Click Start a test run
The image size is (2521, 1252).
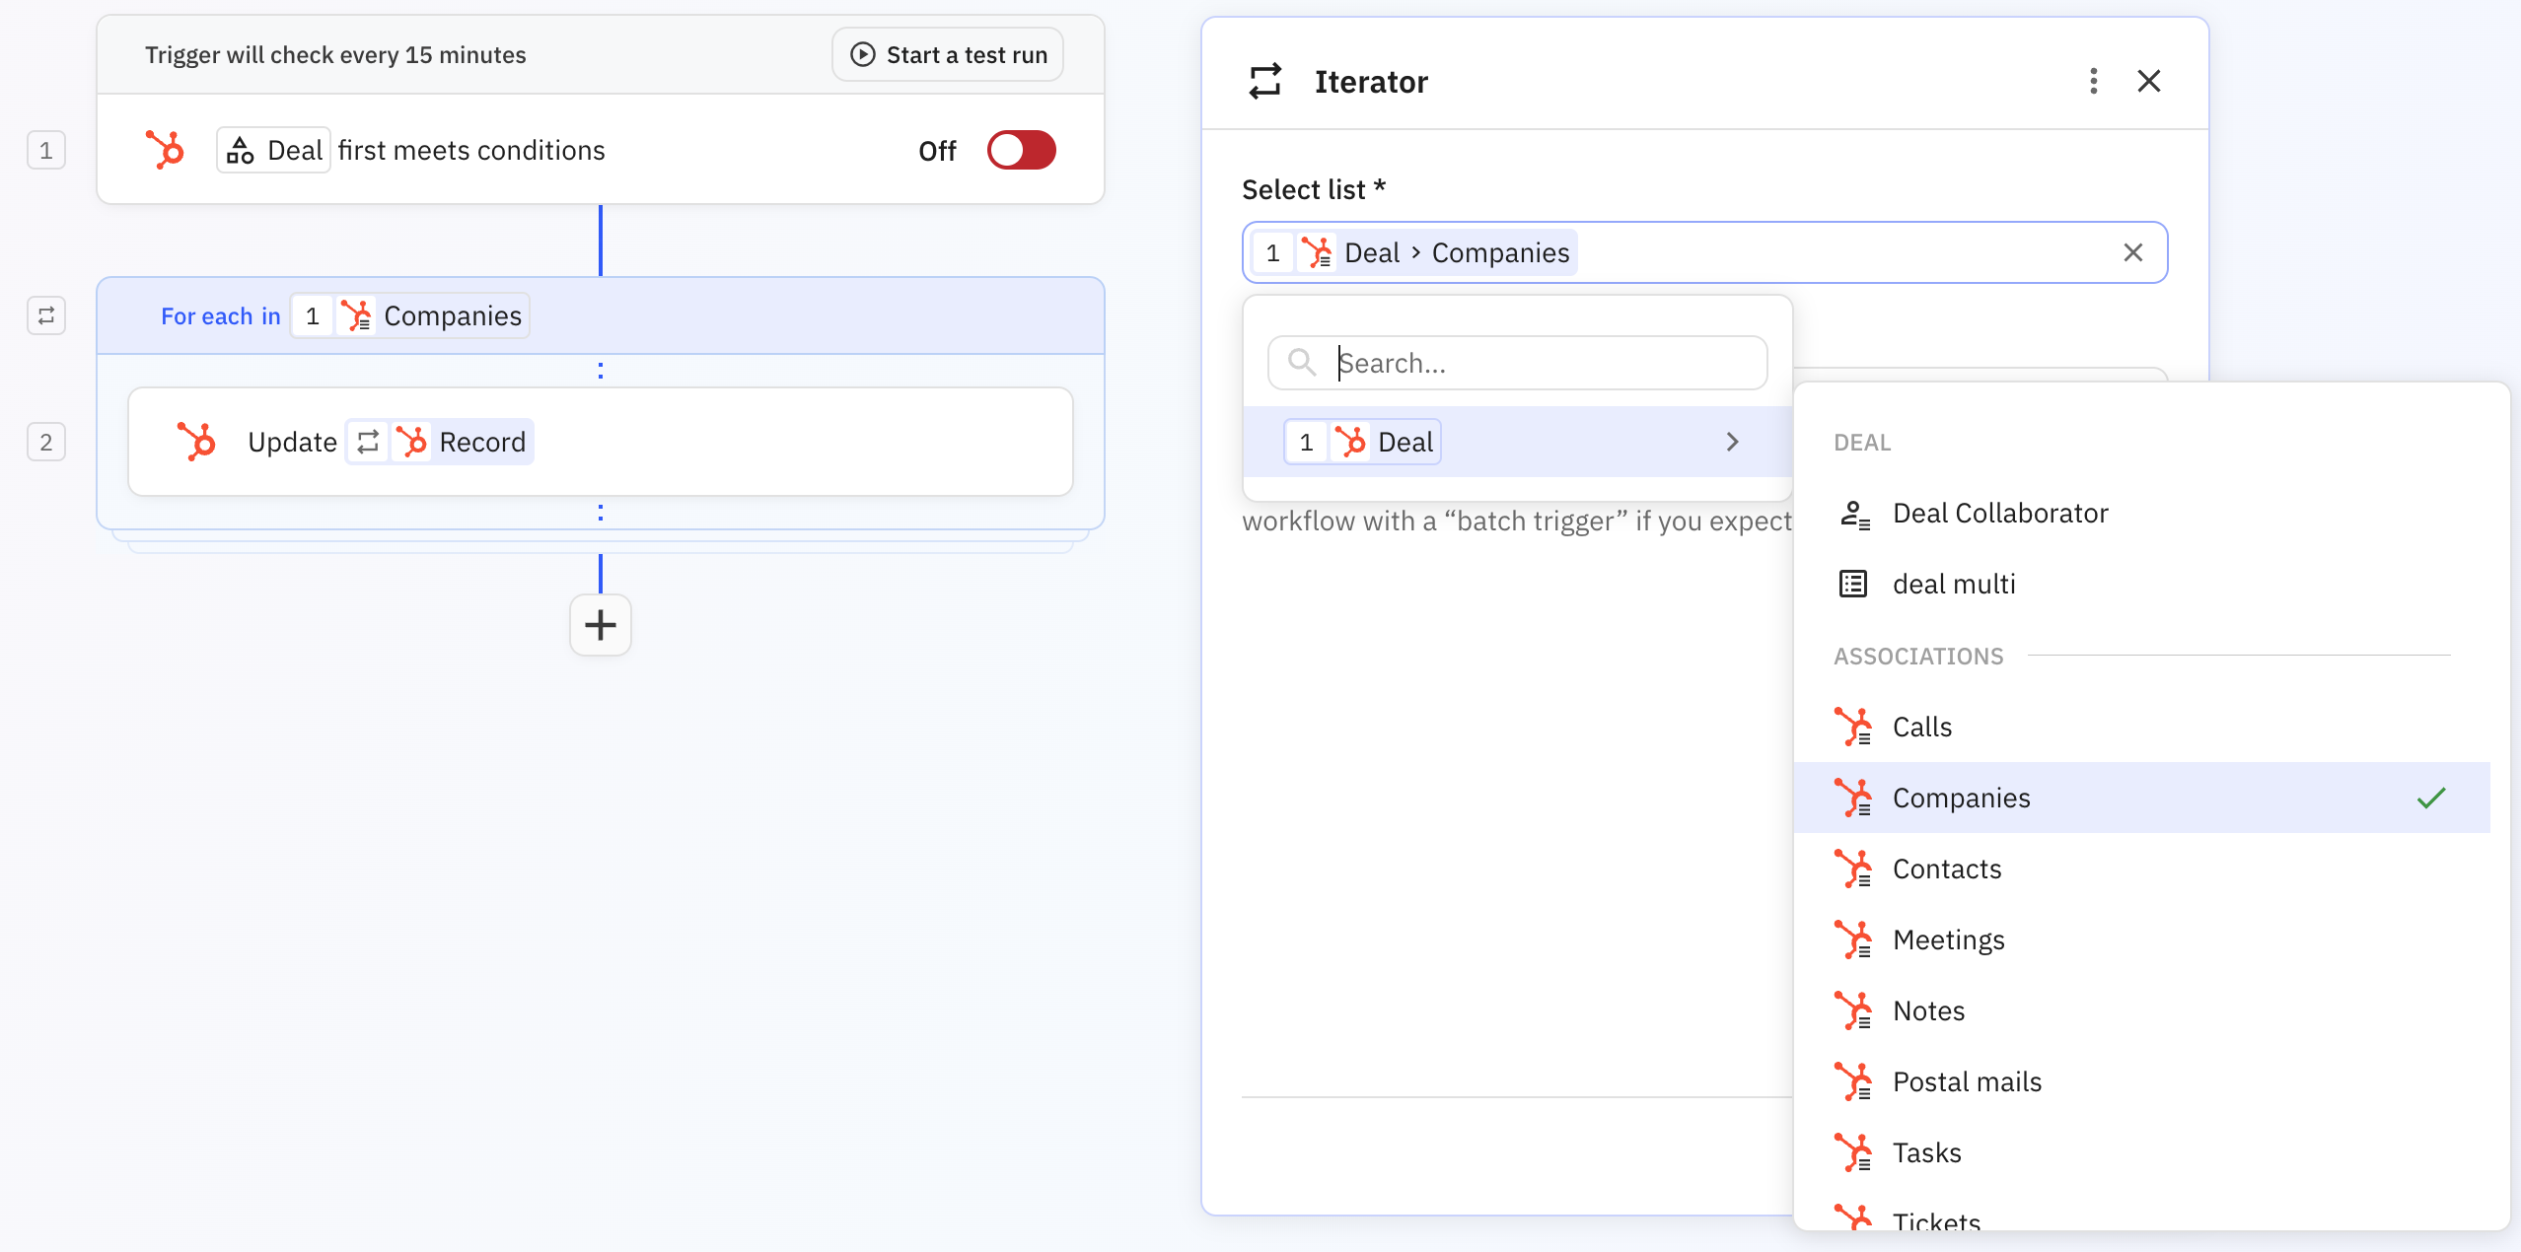(x=946, y=54)
